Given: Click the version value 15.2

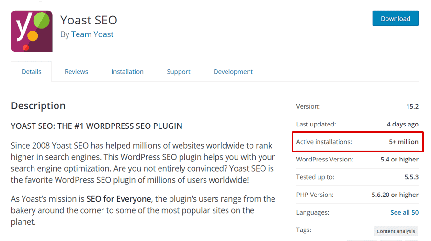Looking at the screenshot, I should click(x=412, y=106).
